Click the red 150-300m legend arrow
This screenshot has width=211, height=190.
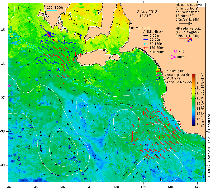click(x=146, y=48)
